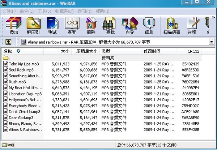Click the size value 6,640,573
Image resolution: width=217 pixels, height=150 pixels.
(x=60, y=88)
